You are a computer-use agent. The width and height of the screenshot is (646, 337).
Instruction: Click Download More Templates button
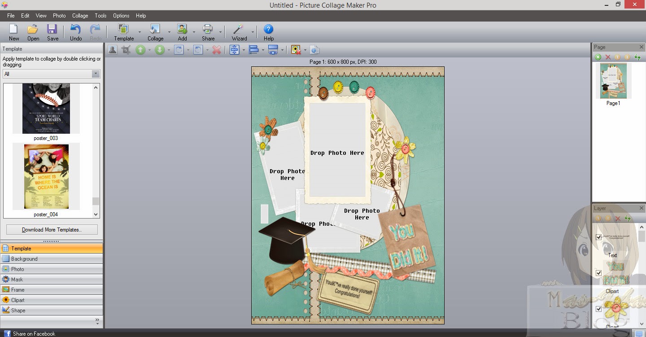click(x=52, y=230)
